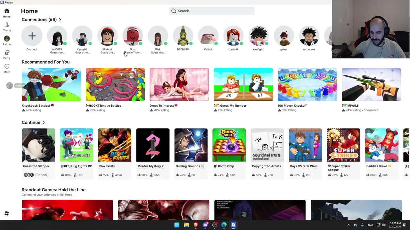Open the volume tray icon
This screenshot has width=410, height=230.
click(x=384, y=225)
